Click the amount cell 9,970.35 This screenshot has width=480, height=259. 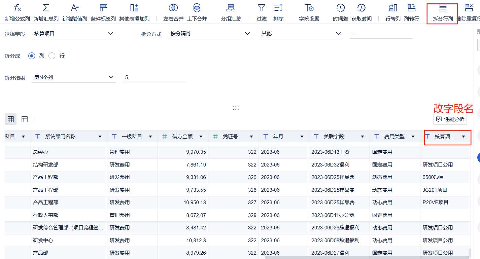(183, 152)
